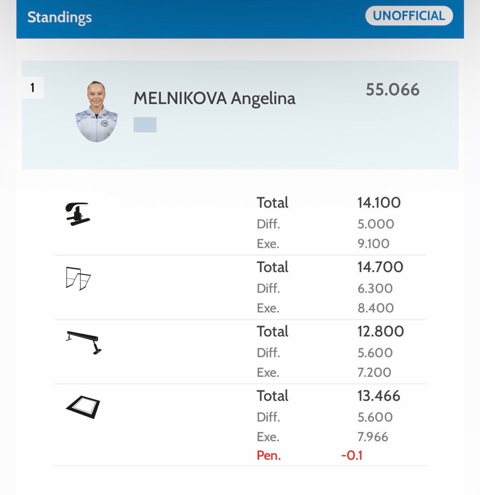The height and width of the screenshot is (495, 480).
Task: Select the vault total score 14.100
Action: point(379,203)
